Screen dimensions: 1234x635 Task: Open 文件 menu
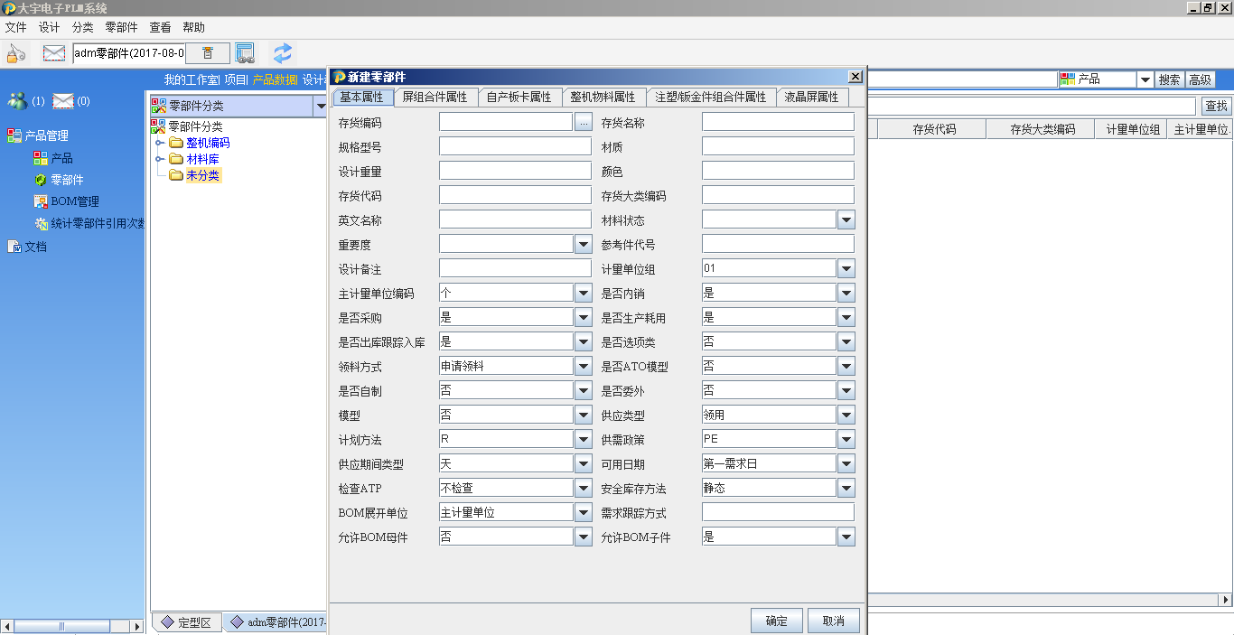click(15, 28)
